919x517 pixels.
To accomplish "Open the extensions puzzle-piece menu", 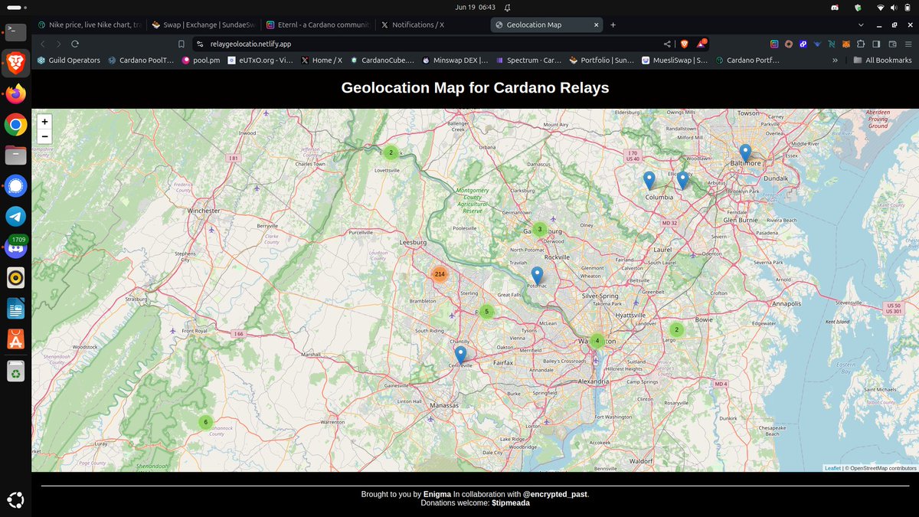I will click(862, 44).
